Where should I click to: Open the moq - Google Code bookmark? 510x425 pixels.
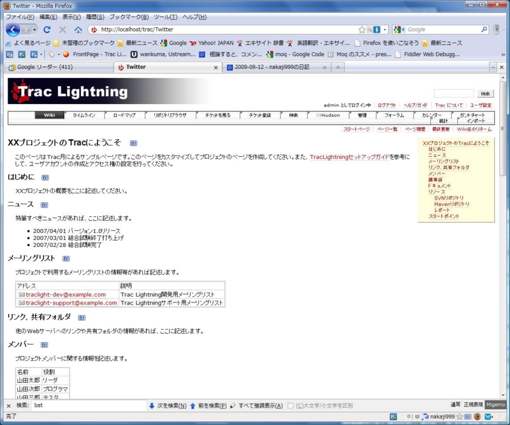point(295,54)
